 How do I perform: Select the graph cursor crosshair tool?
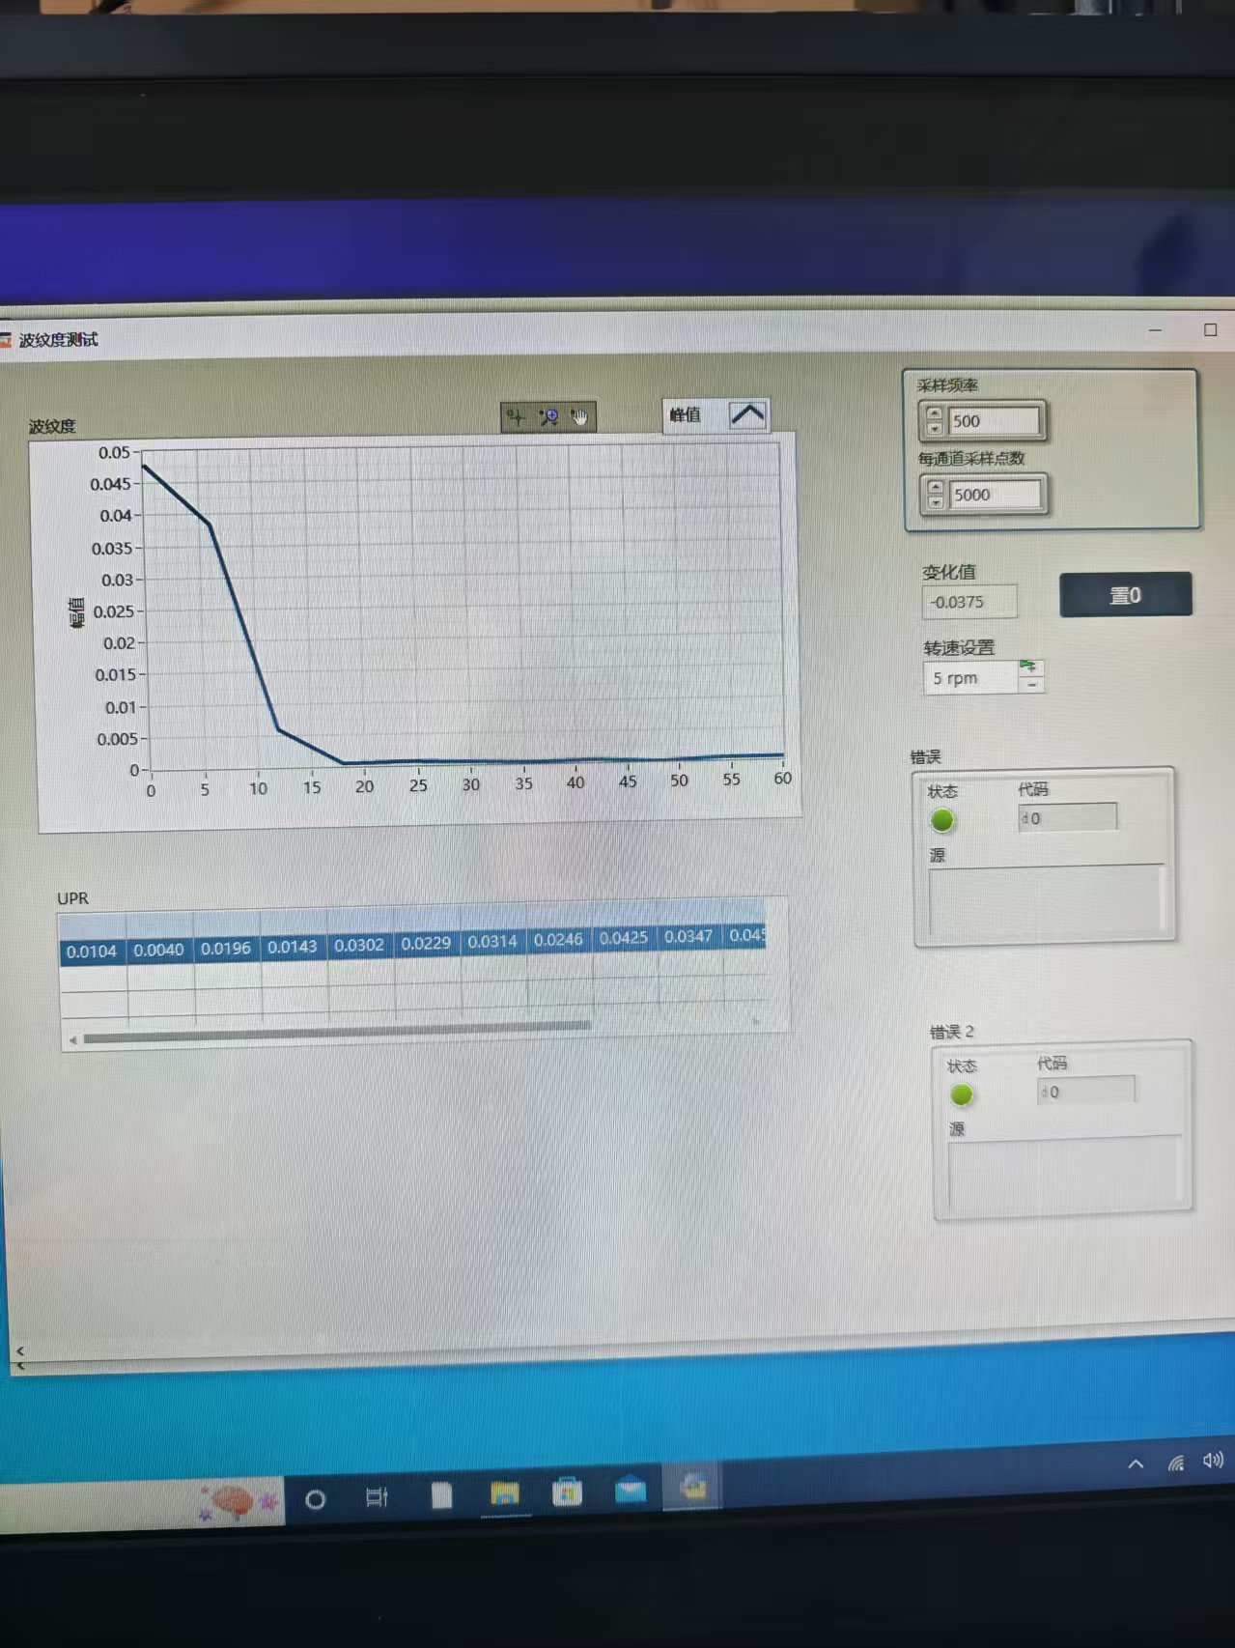point(516,416)
